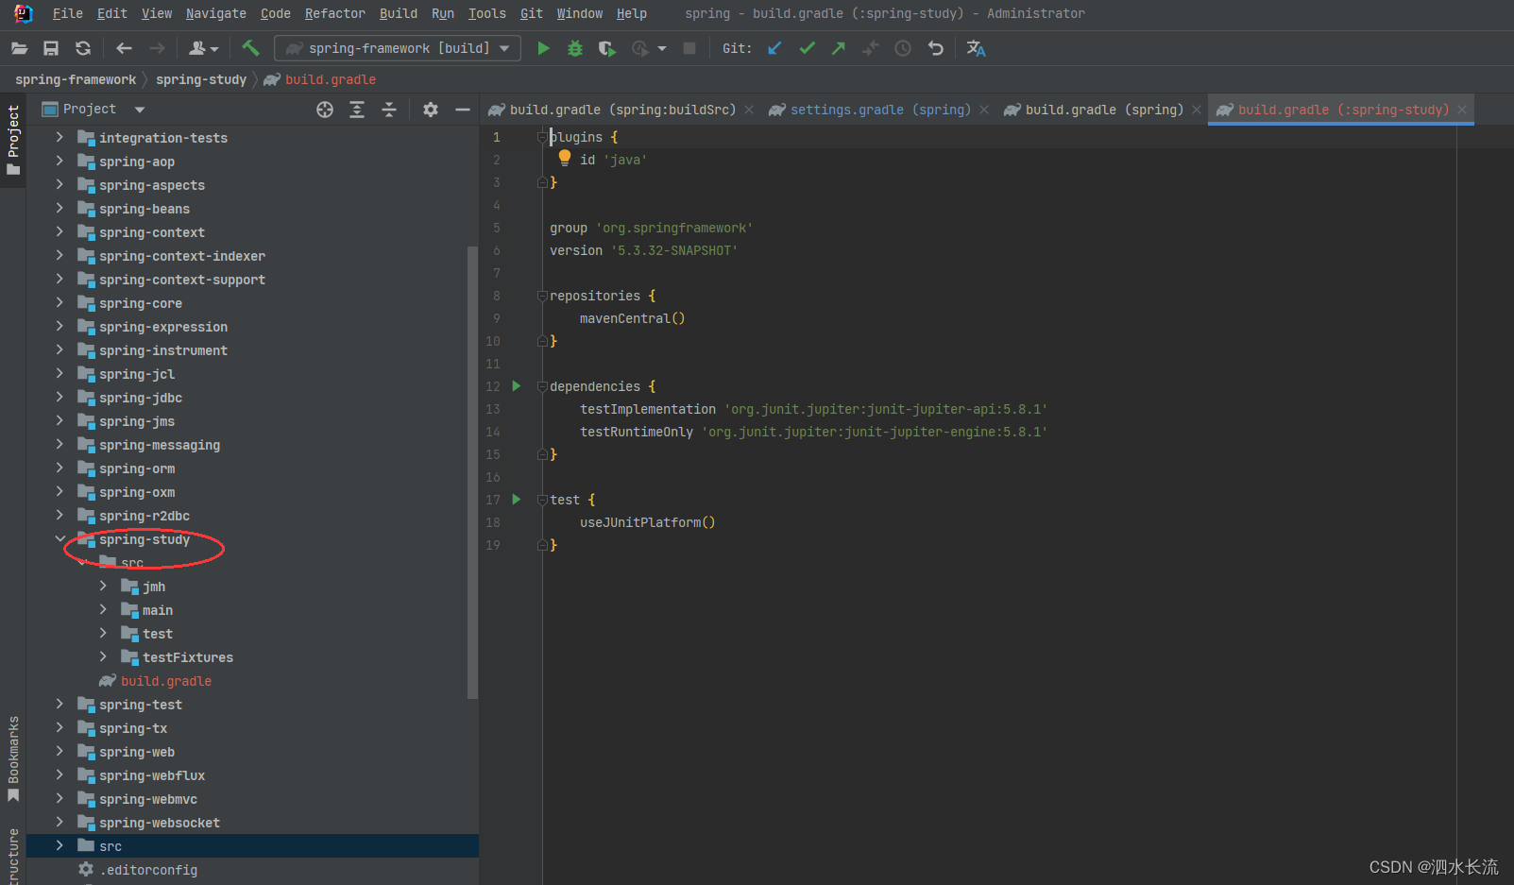Expand the spring-core module
Screen dimensions: 1514x885
60,302
